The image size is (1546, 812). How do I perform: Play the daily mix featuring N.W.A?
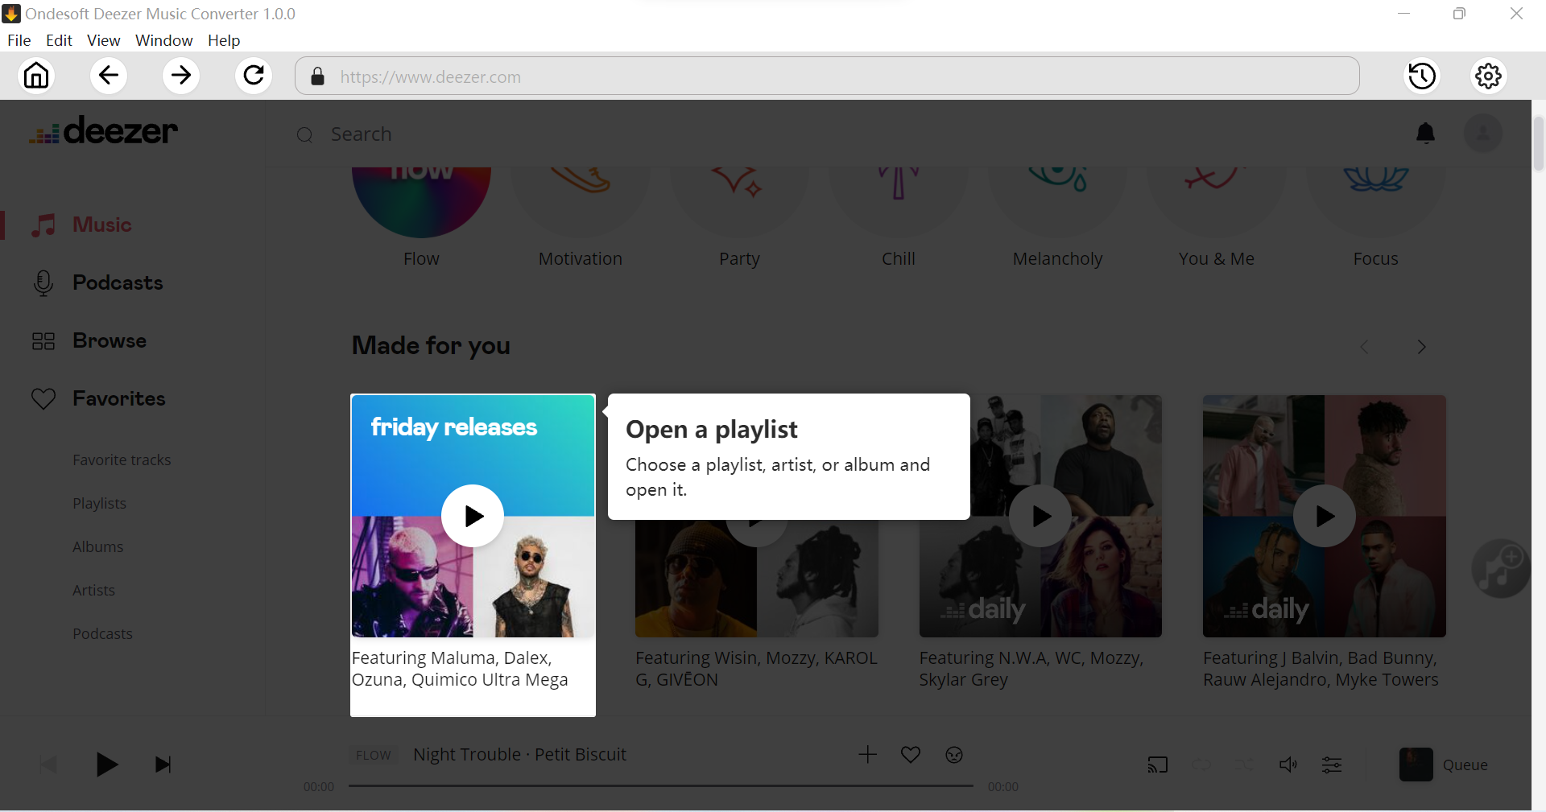pyautogui.click(x=1040, y=516)
